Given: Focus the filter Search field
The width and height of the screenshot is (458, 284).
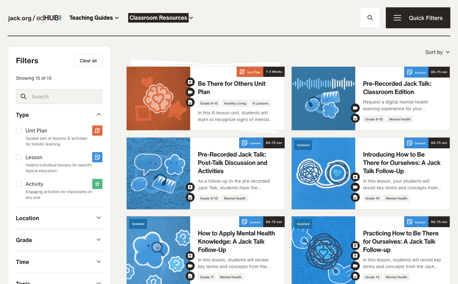Looking at the screenshot, I should coord(59,97).
